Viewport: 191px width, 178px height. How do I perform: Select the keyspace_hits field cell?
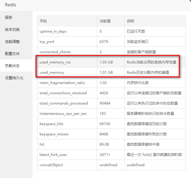click(67, 124)
